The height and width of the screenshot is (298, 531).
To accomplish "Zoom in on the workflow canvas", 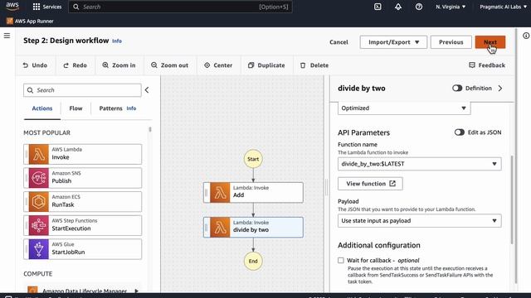I will click(119, 65).
